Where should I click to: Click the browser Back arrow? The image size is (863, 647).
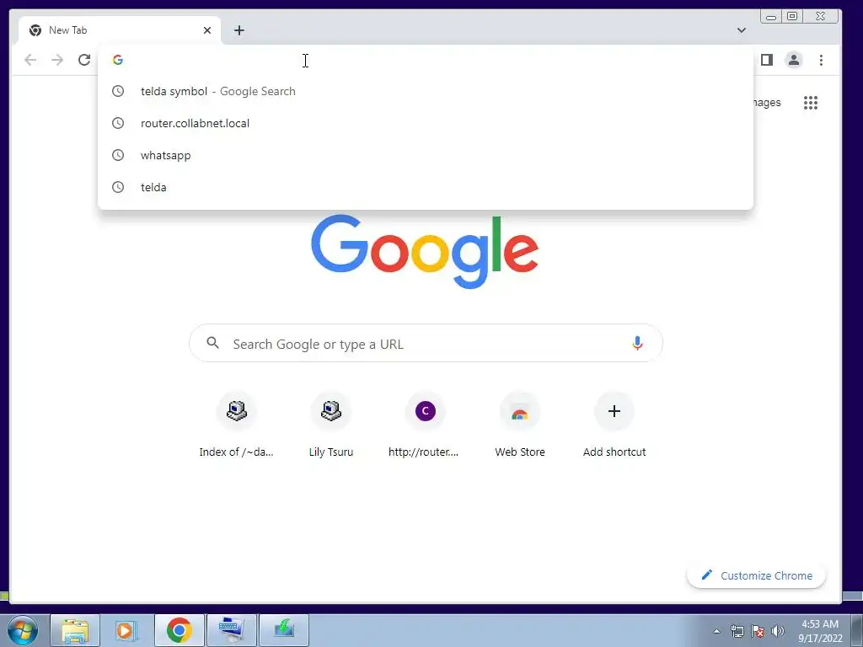click(30, 60)
